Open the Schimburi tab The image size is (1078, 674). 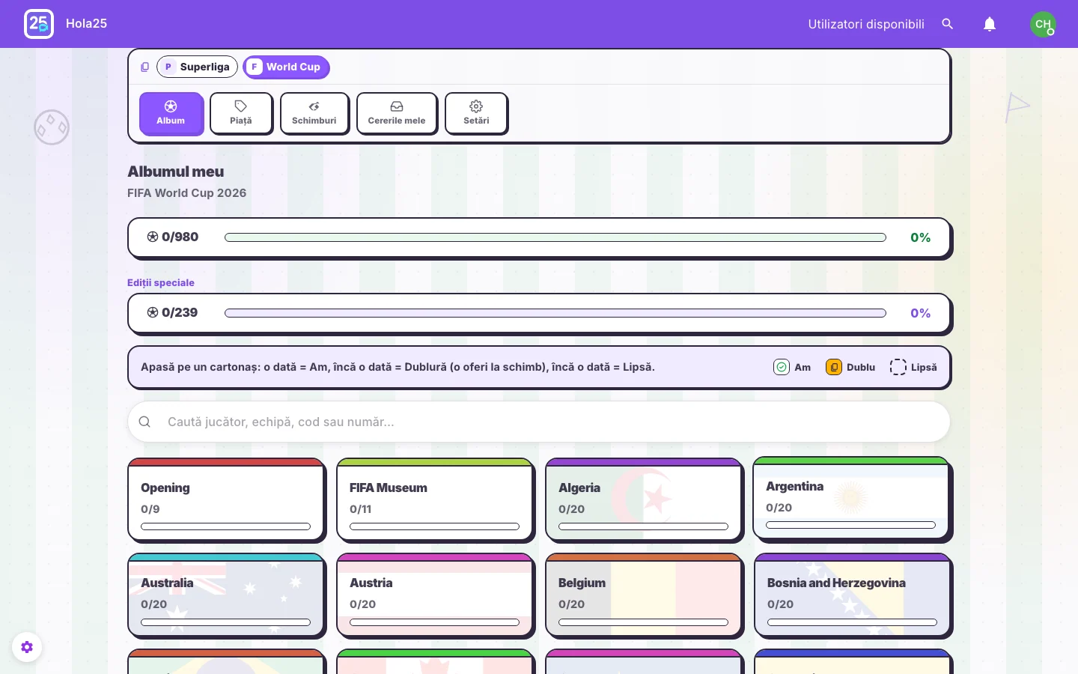pyautogui.click(x=314, y=113)
